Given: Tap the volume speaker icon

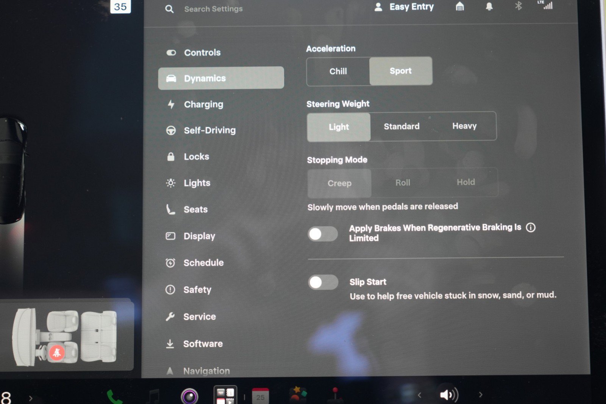Looking at the screenshot, I should tap(449, 395).
